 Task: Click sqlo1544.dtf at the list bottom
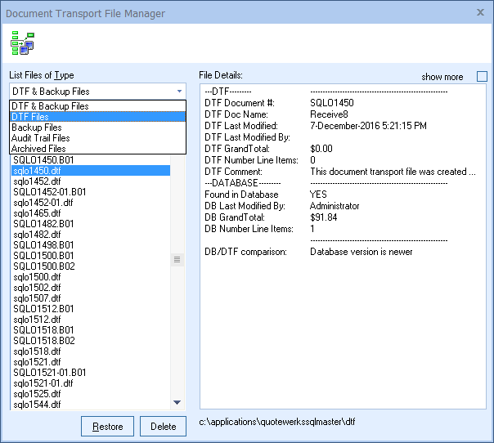coord(37,405)
